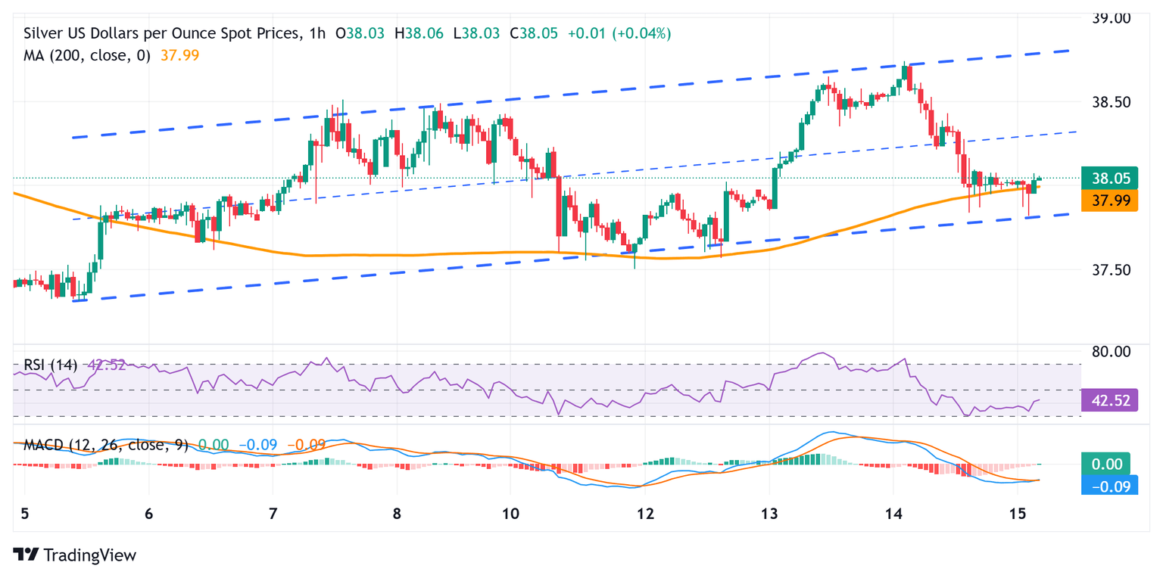This screenshot has width=1163, height=578.
Task: Click the 37.50 price axis label
Action: (1115, 270)
